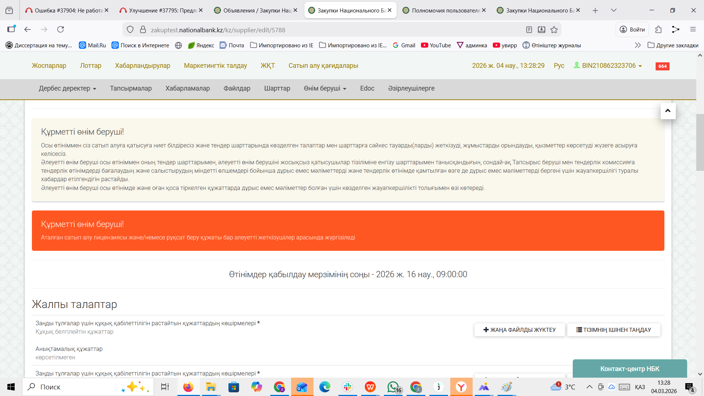Click the red 664 notifications badge
Screen dimensions: 704x396
662,66
